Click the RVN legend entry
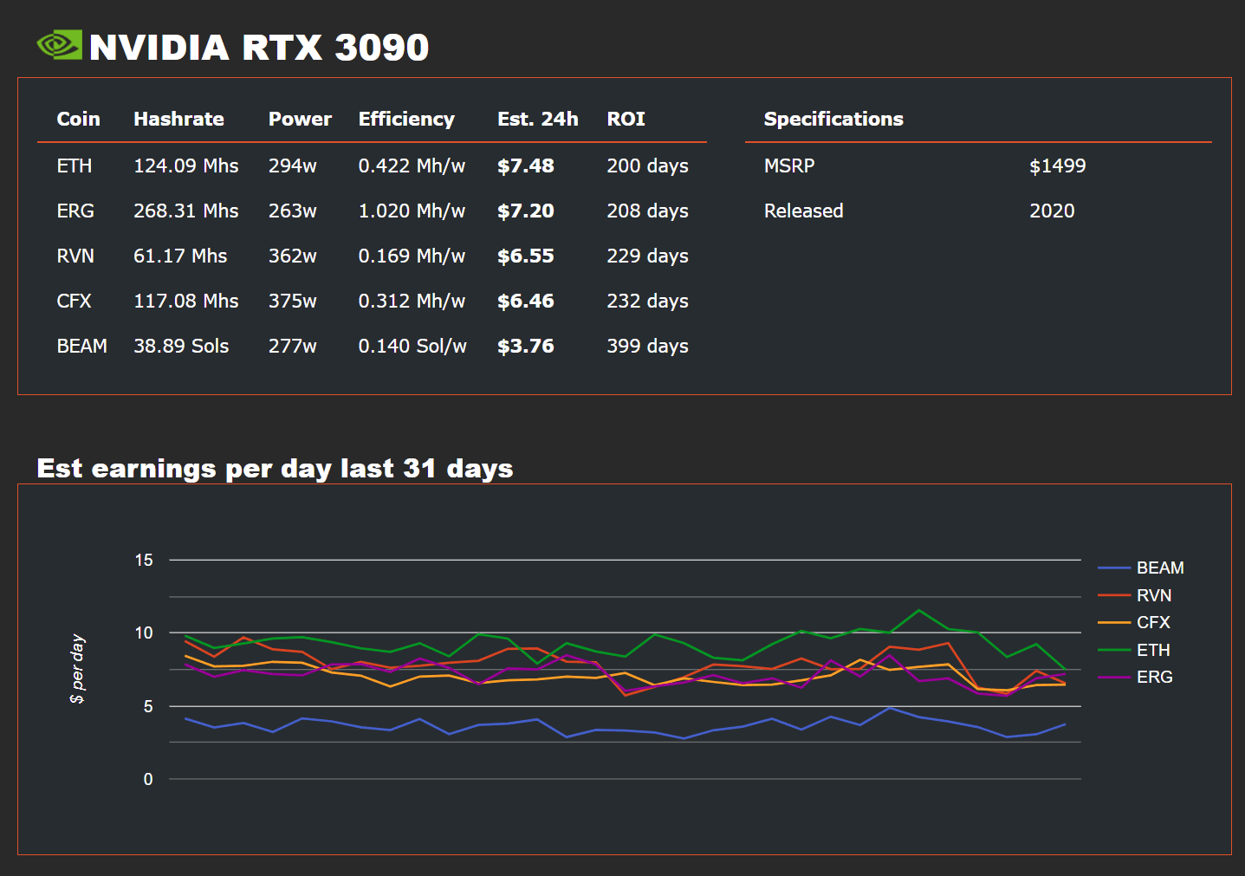 1135,595
